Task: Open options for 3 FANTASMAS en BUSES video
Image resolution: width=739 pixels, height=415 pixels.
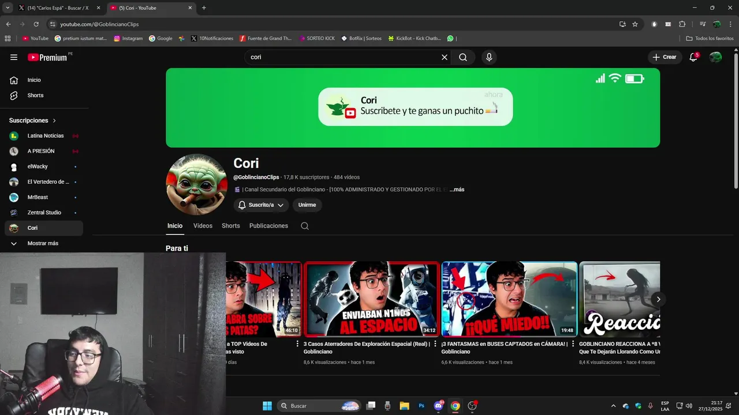Action: click(x=573, y=344)
